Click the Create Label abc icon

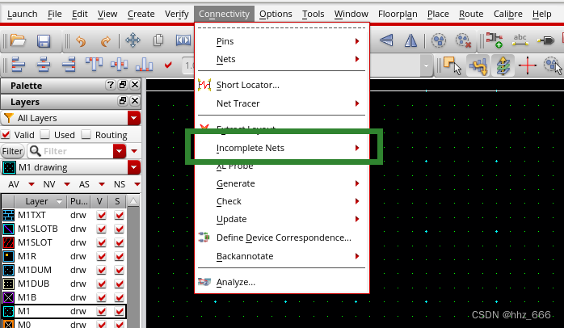point(520,41)
